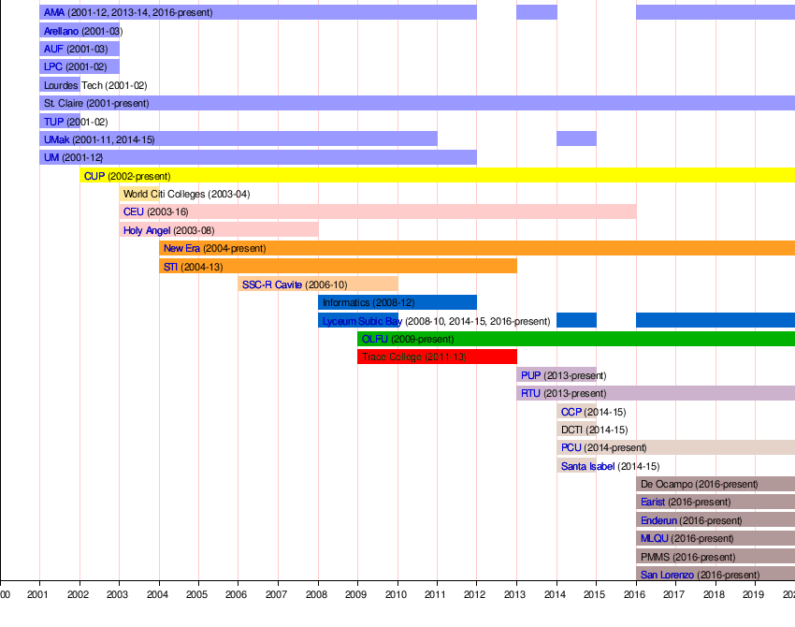This screenshot has height=627, width=795.
Task: Open the AMA link
Action: pos(53,13)
